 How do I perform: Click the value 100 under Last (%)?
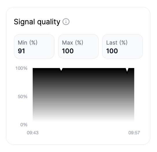click(x=112, y=51)
